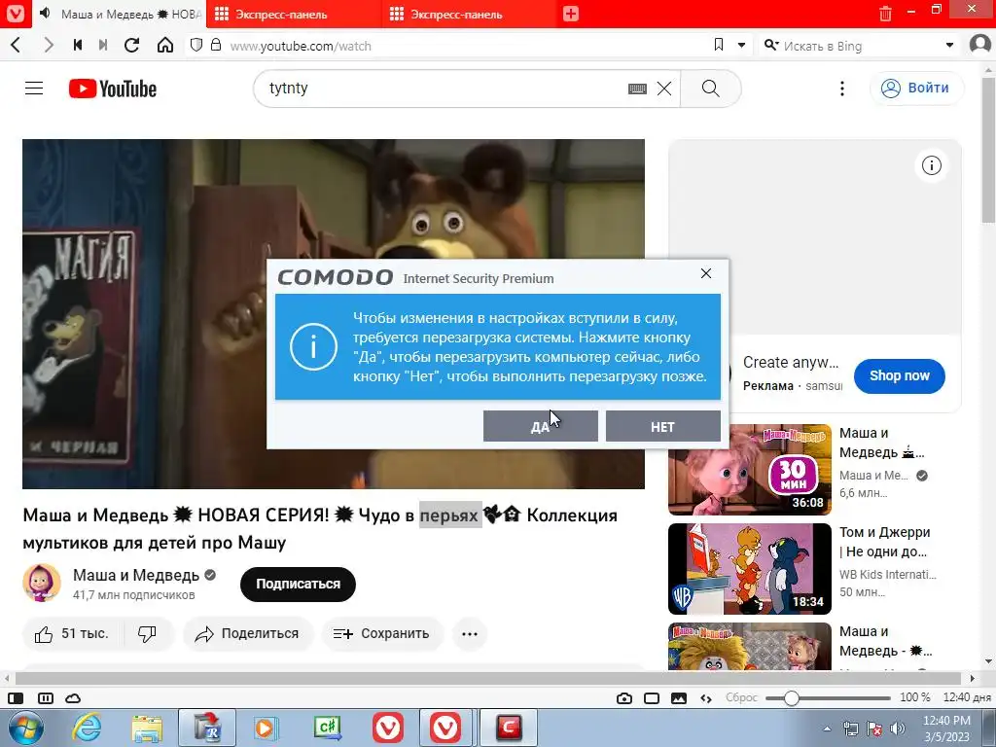Open the Маша и Медведь channel avatar
This screenshot has width=996, height=747.
[42, 584]
